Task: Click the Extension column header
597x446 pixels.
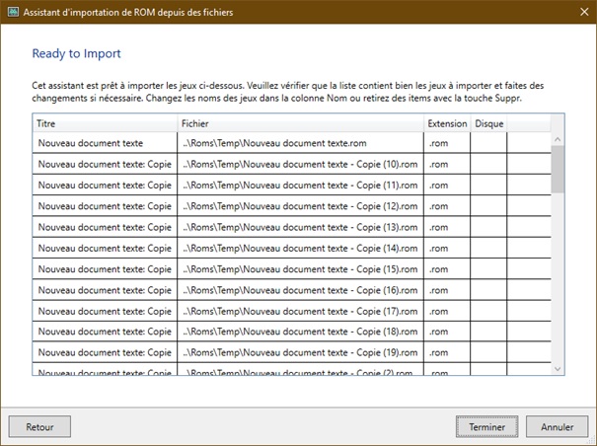Action: point(446,123)
